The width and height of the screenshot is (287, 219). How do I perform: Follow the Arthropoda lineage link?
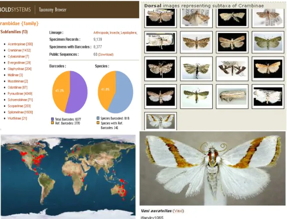[101, 33]
